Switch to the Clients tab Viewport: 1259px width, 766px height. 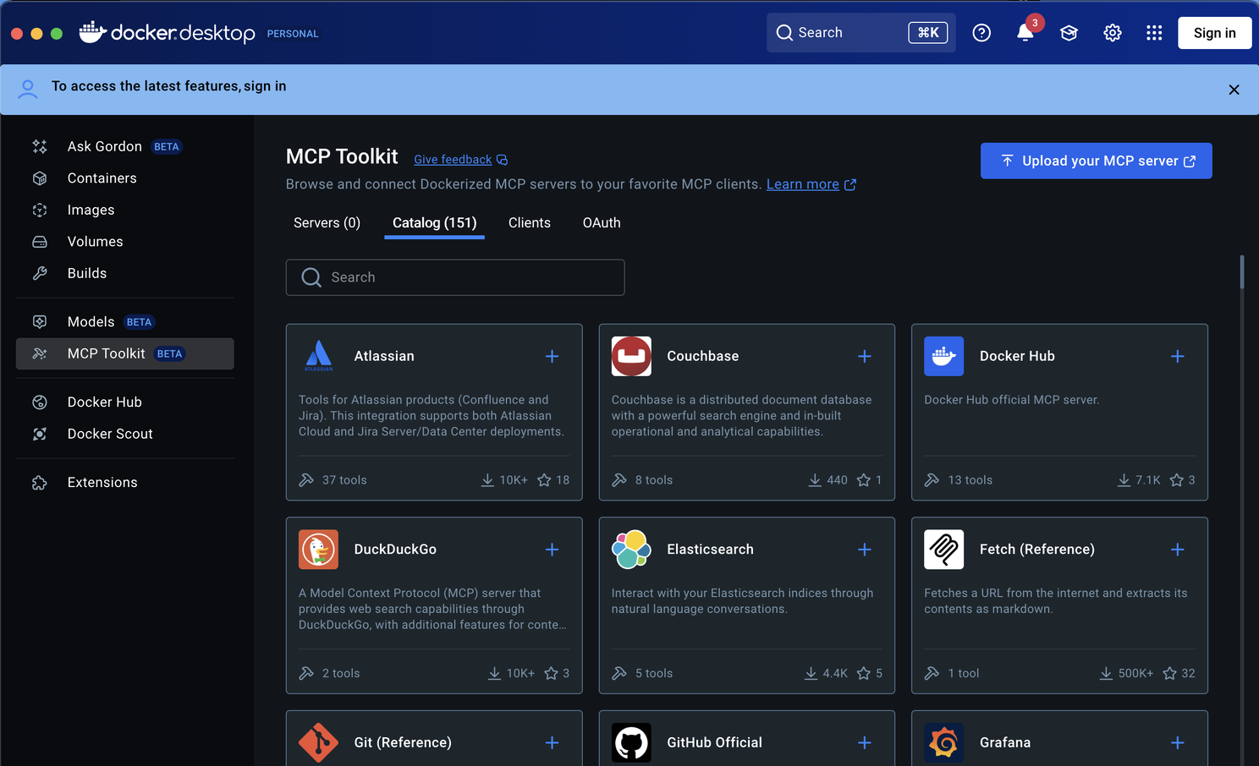click(530, 223)
